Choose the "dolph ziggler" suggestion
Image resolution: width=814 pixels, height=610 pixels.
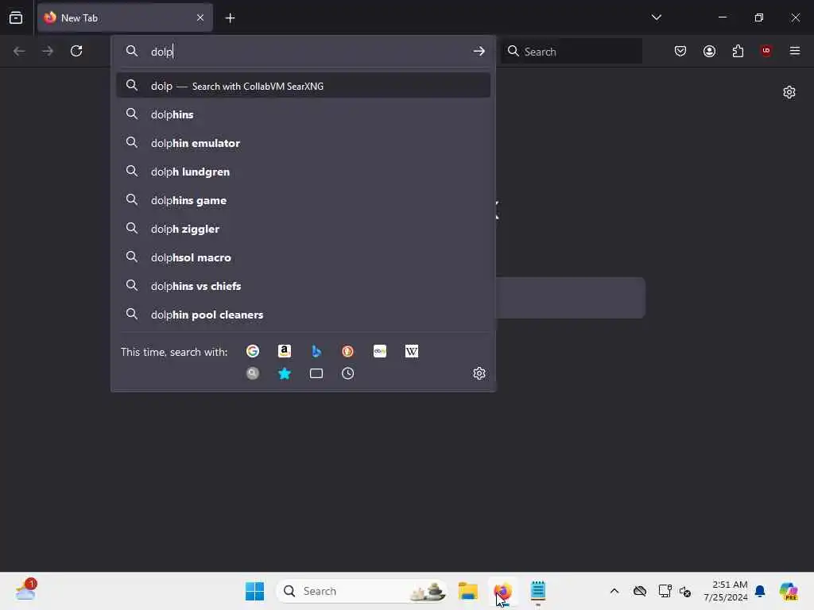click(x=303, y=229)
